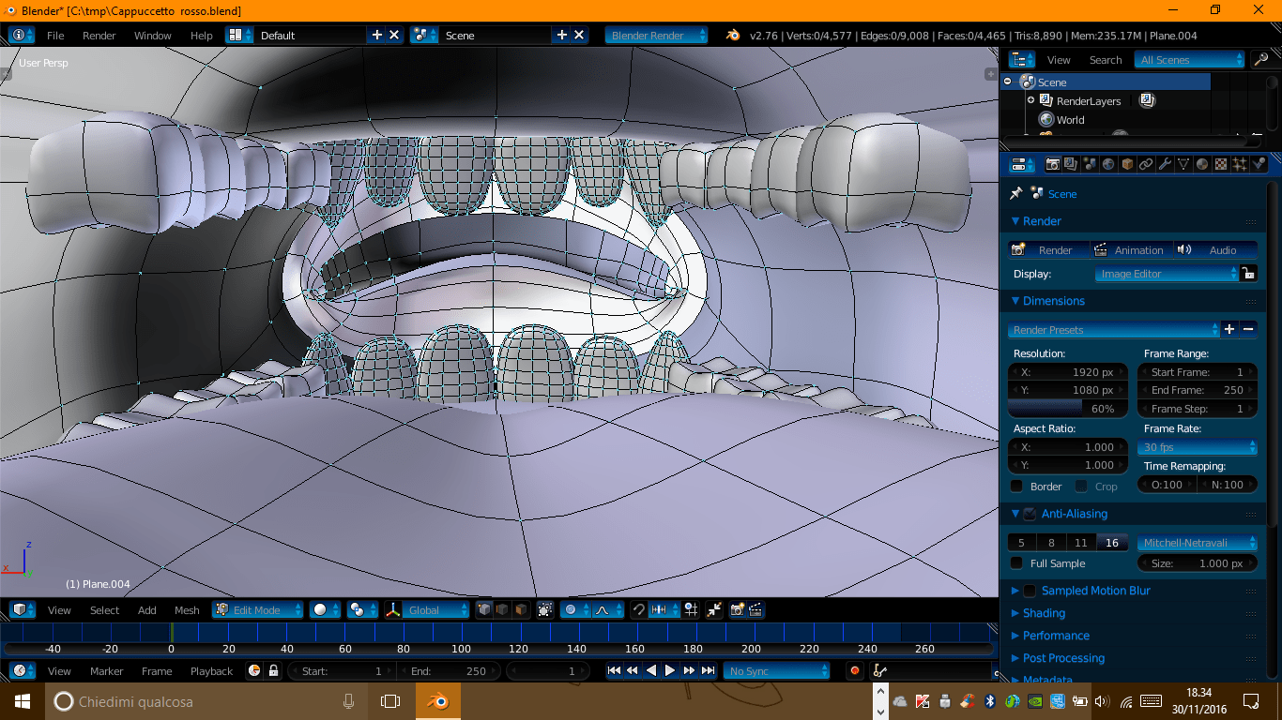This screenshot has height=720, width=1282.
Task: Open the Material properties sphere icon
Action: (1202, 164)
